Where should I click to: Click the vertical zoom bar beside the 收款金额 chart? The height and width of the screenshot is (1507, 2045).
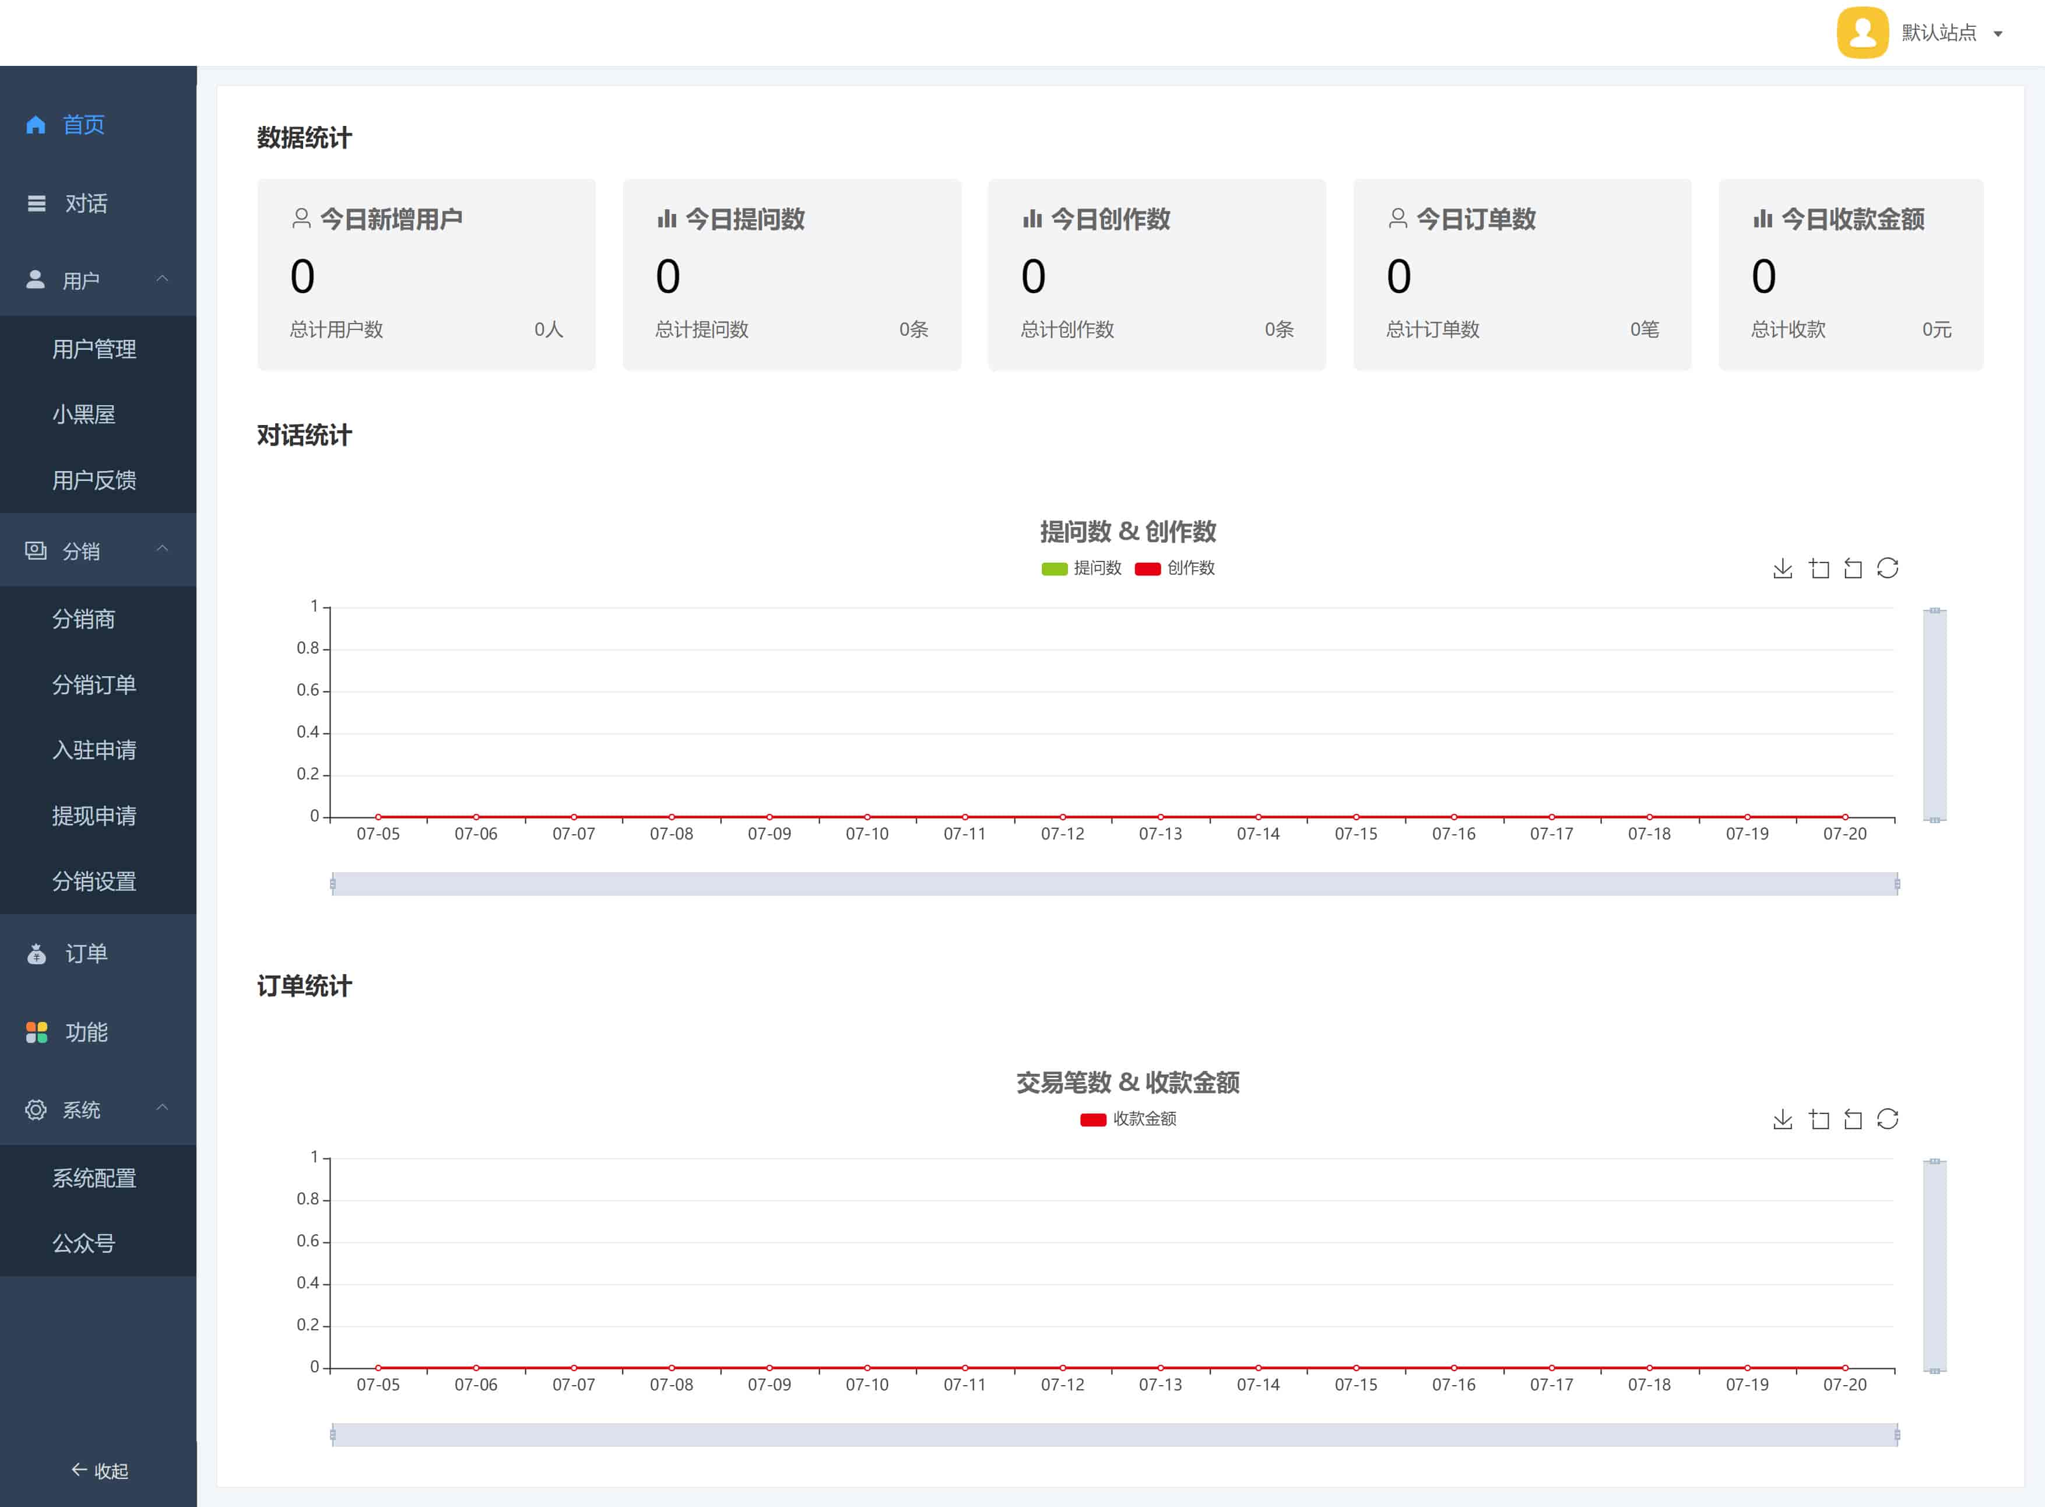pos(1935,1265)
